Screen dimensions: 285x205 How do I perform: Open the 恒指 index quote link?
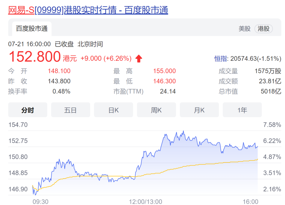220,59
